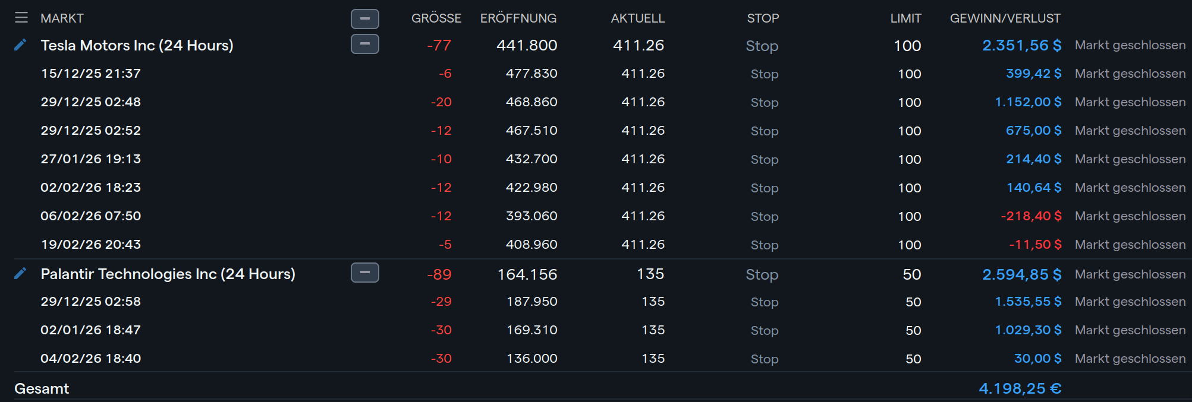Collapse all positions with header minus button
Screen dimensions: 1192x402
[x=364, y=19]
